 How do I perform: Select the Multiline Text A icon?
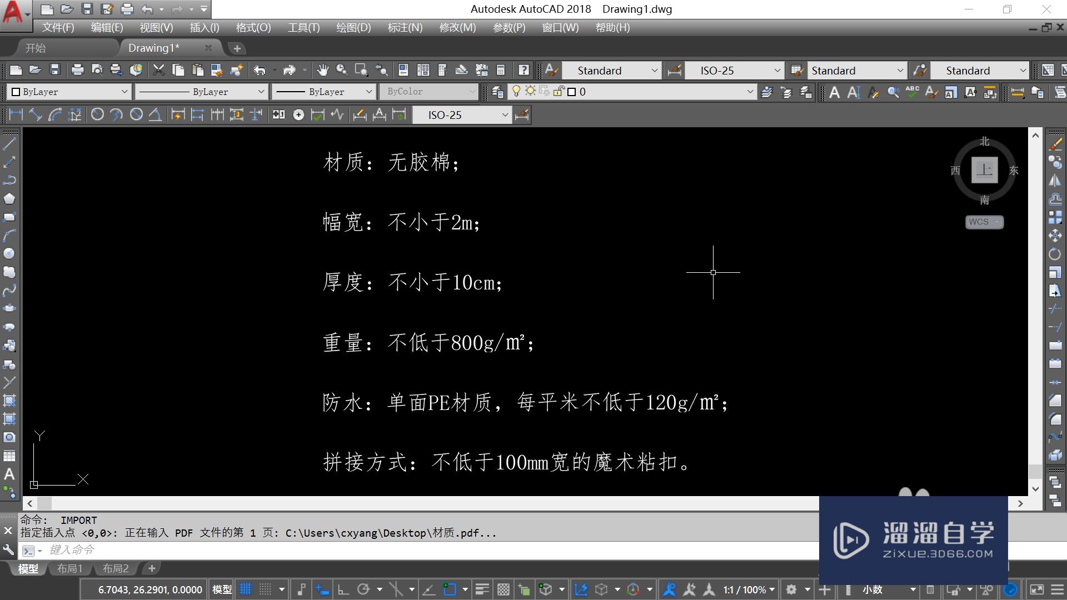coord(834,92)
